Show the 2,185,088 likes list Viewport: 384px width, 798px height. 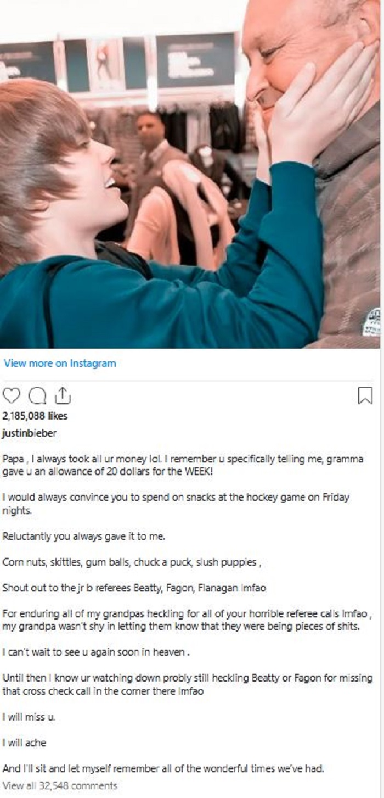tap(35, 416)
